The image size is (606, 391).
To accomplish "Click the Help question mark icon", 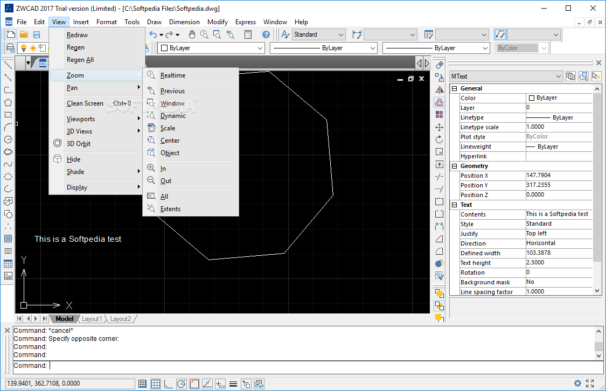I will point(266,34).
